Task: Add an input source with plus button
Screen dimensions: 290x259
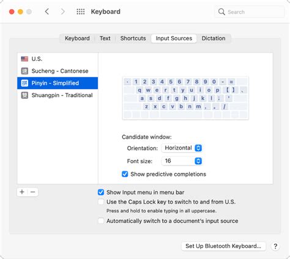Action: point(22,192)
